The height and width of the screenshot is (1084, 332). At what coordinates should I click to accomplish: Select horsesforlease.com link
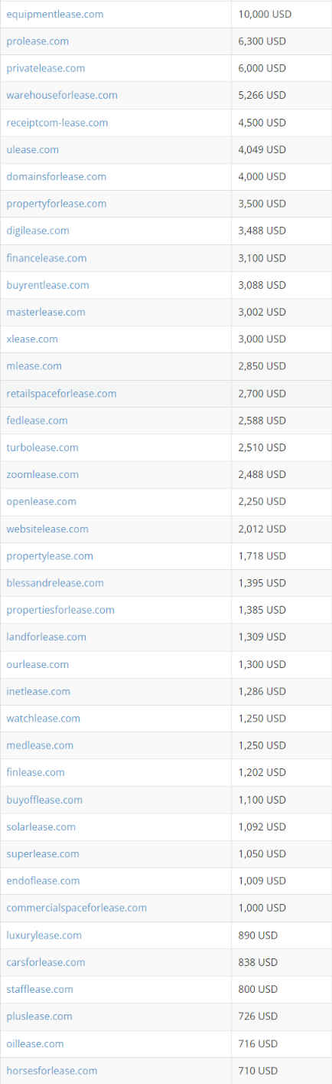pyautogui.click(x=52, y=1070)
